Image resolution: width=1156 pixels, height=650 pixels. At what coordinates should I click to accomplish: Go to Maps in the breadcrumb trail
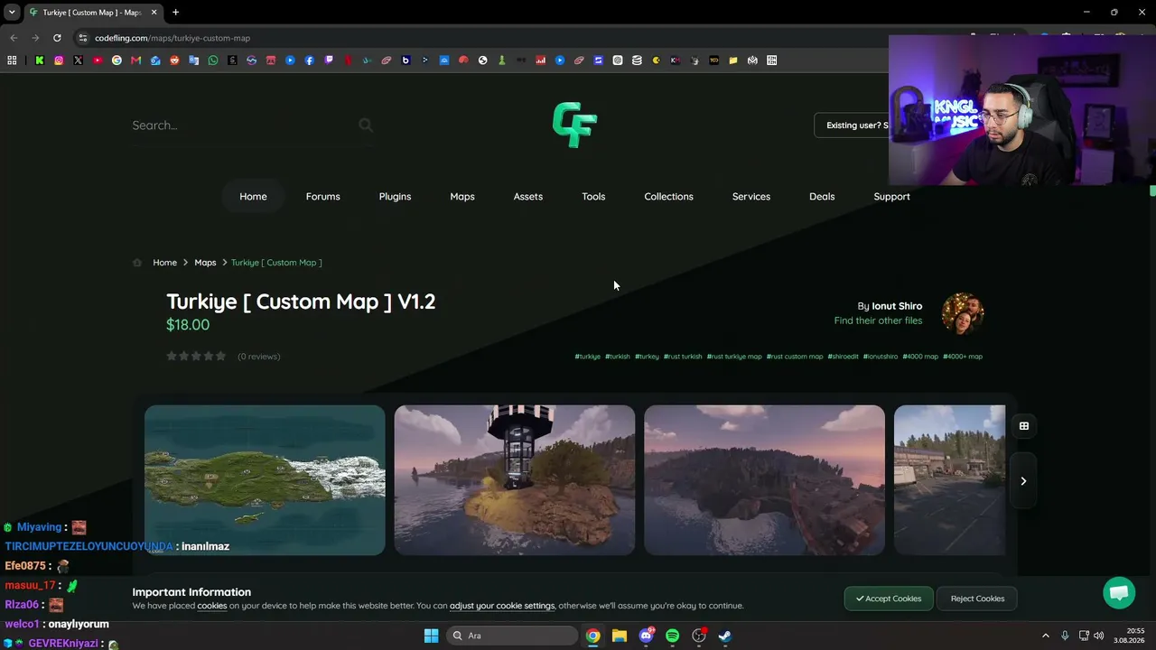pos(205,263)
